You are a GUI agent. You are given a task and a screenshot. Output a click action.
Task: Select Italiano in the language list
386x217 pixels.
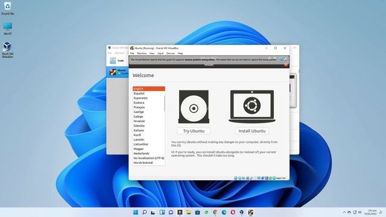(149, 130)
